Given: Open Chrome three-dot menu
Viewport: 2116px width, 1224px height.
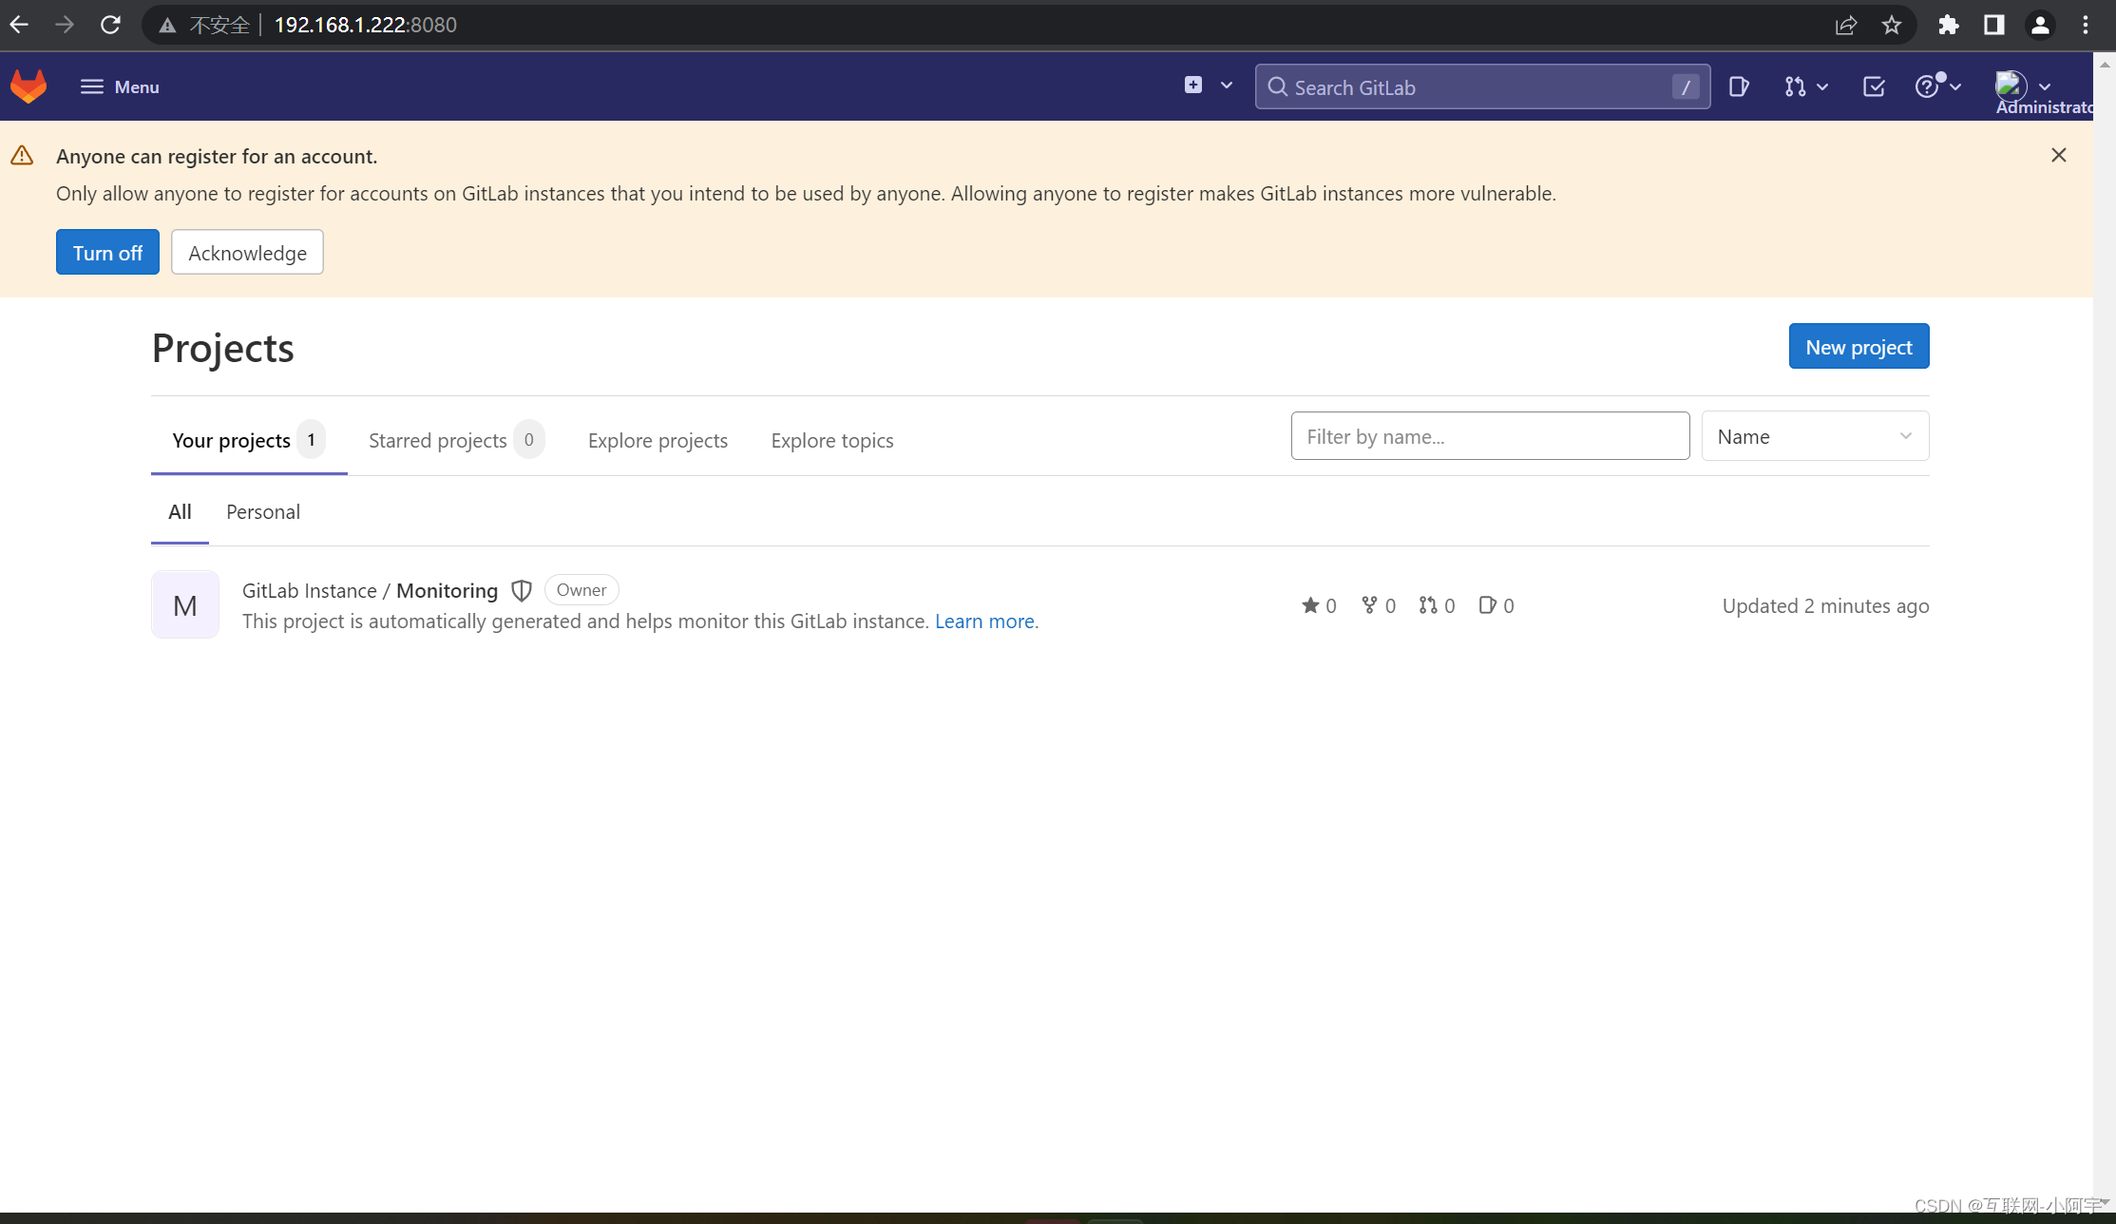Looking at the screenshot, I should 2086,26.
